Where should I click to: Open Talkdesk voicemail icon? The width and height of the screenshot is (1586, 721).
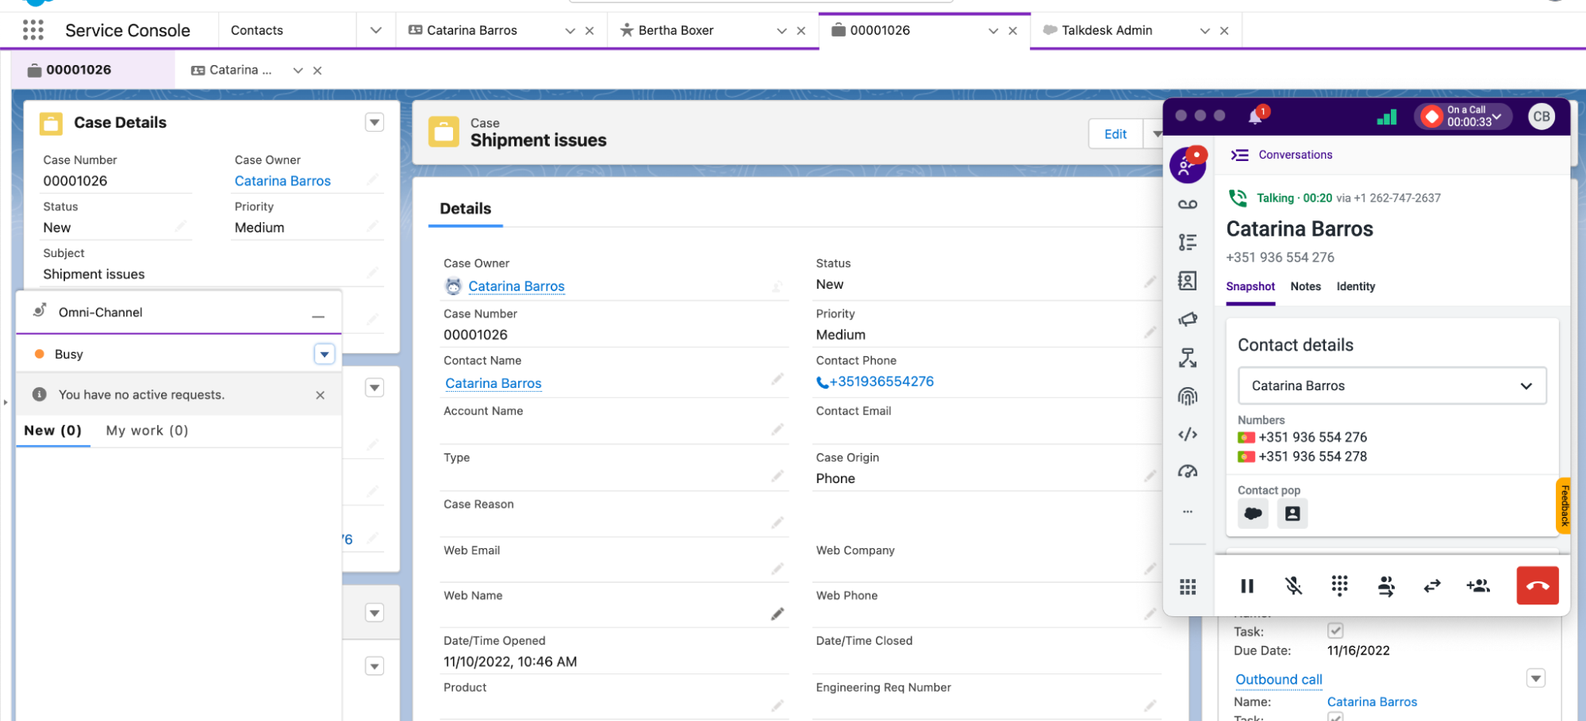tap(1187, 205)
